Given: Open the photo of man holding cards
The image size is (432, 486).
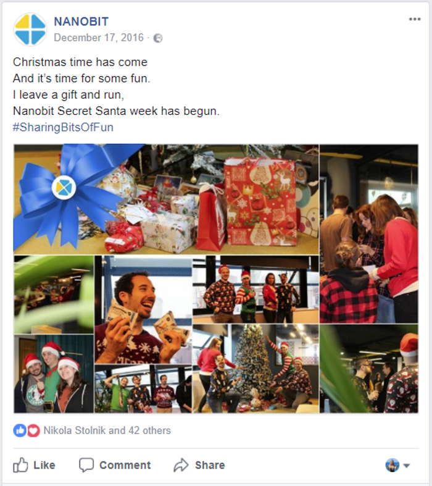Looking at the screenshot, I should [143, 309].
